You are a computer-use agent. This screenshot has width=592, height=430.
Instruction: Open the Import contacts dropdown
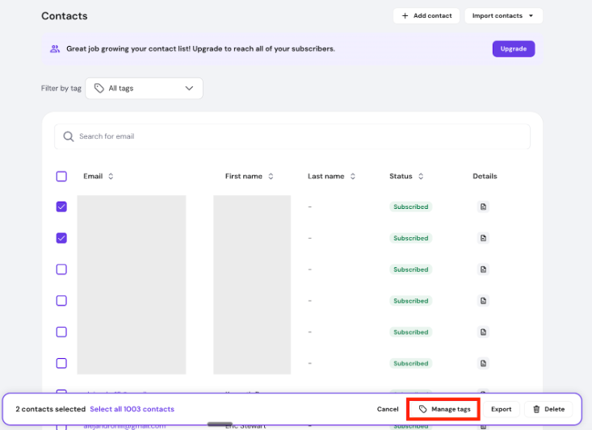[x=503, y=15]
